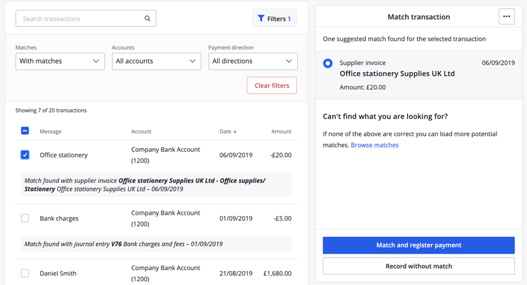This screenshot has height=285, width=527.
Task: Click Record without match button
Action: (x=418, y=266)
